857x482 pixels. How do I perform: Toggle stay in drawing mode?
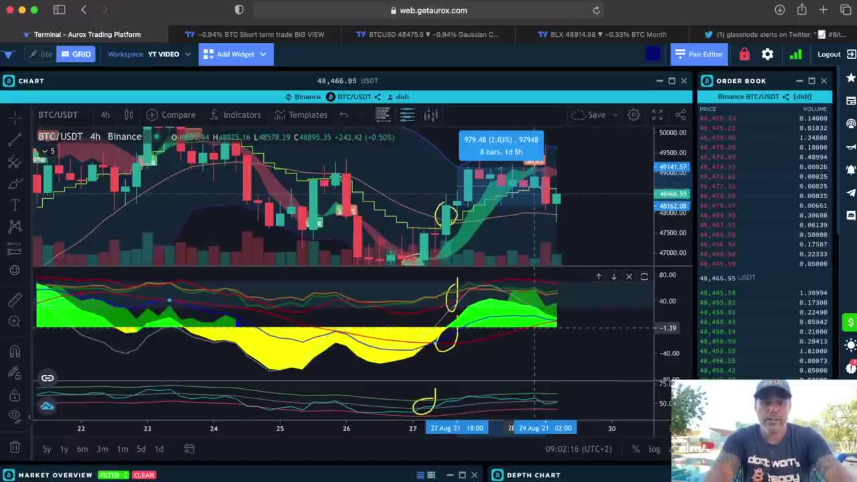[x=15, y=373]
